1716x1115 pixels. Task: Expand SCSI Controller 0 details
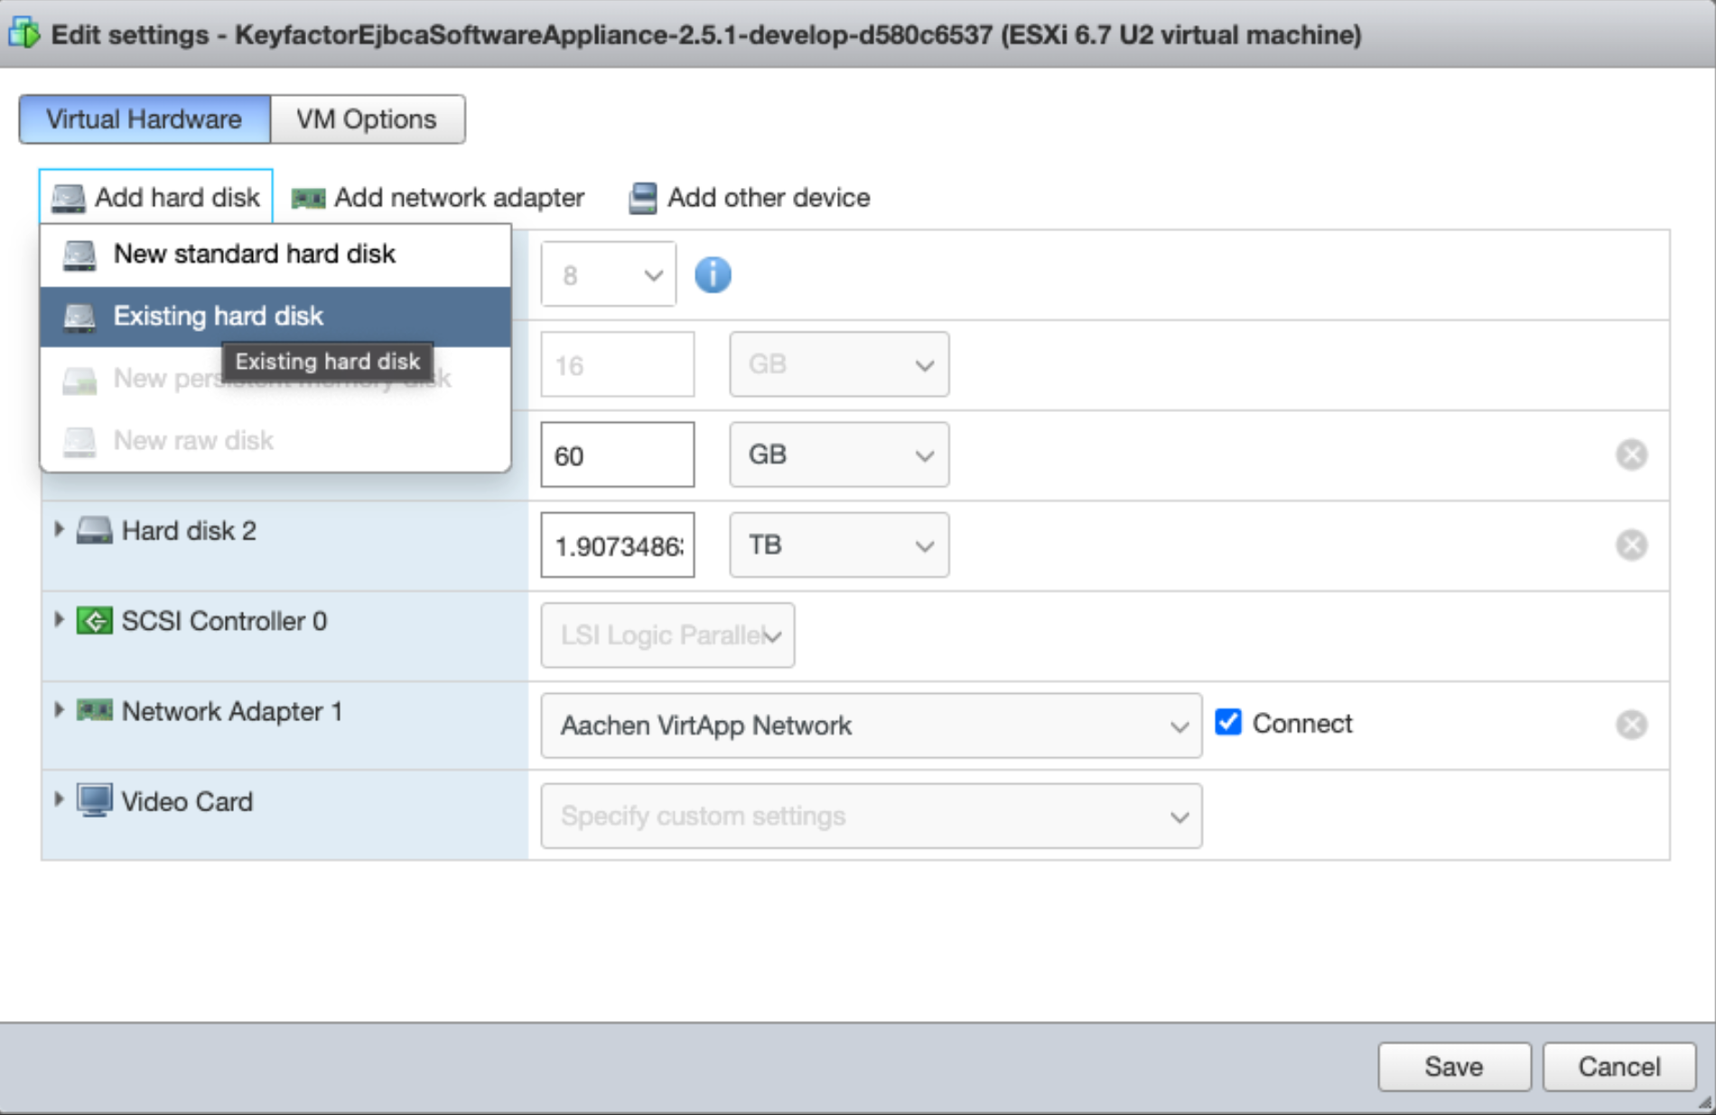[59, 620]
